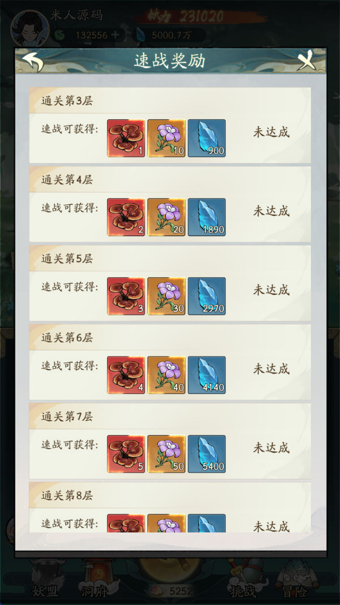The width and height of the screenshot is (340, 605).
Task: Tap the lingzhi mushroom reward for 第3层
Action: point(126,138)
